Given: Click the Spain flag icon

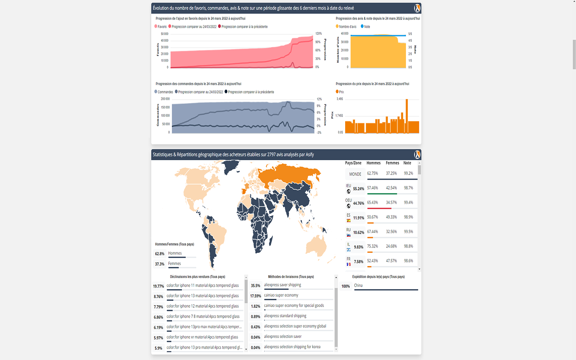Looking at the screenshot, I should [x=348, y=221].
